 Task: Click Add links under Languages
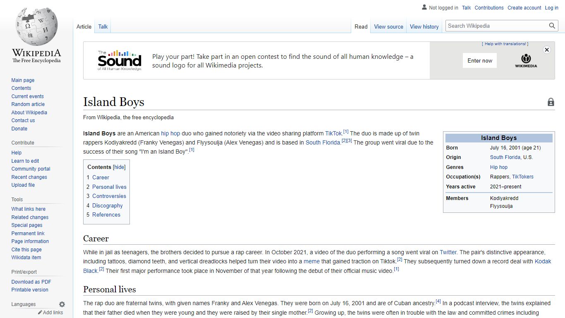(53, 313)
